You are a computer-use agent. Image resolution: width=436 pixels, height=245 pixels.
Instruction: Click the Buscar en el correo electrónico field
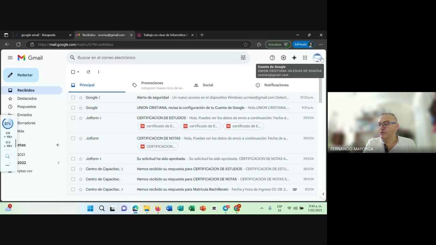158,58
